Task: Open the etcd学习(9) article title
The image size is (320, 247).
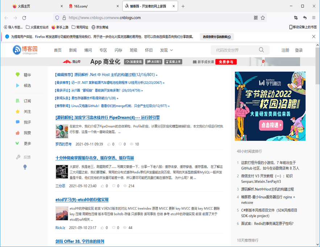Action: coord(82,200)
